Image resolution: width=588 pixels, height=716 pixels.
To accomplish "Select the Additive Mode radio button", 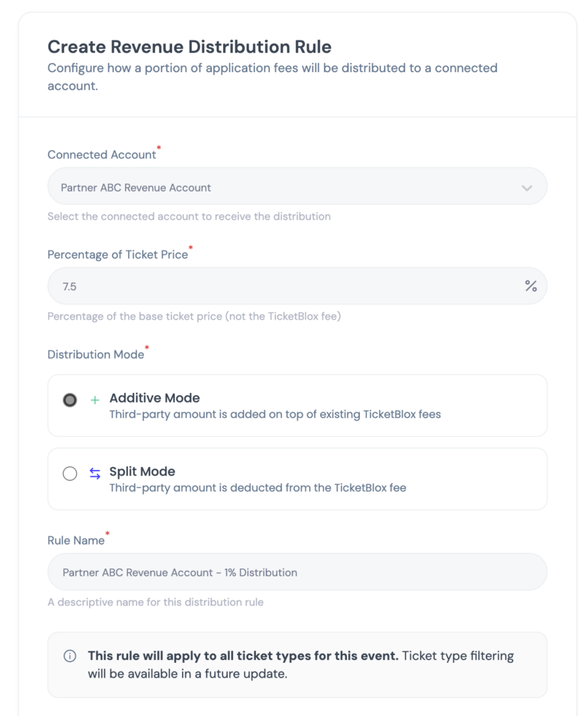I will pos(70,400).
